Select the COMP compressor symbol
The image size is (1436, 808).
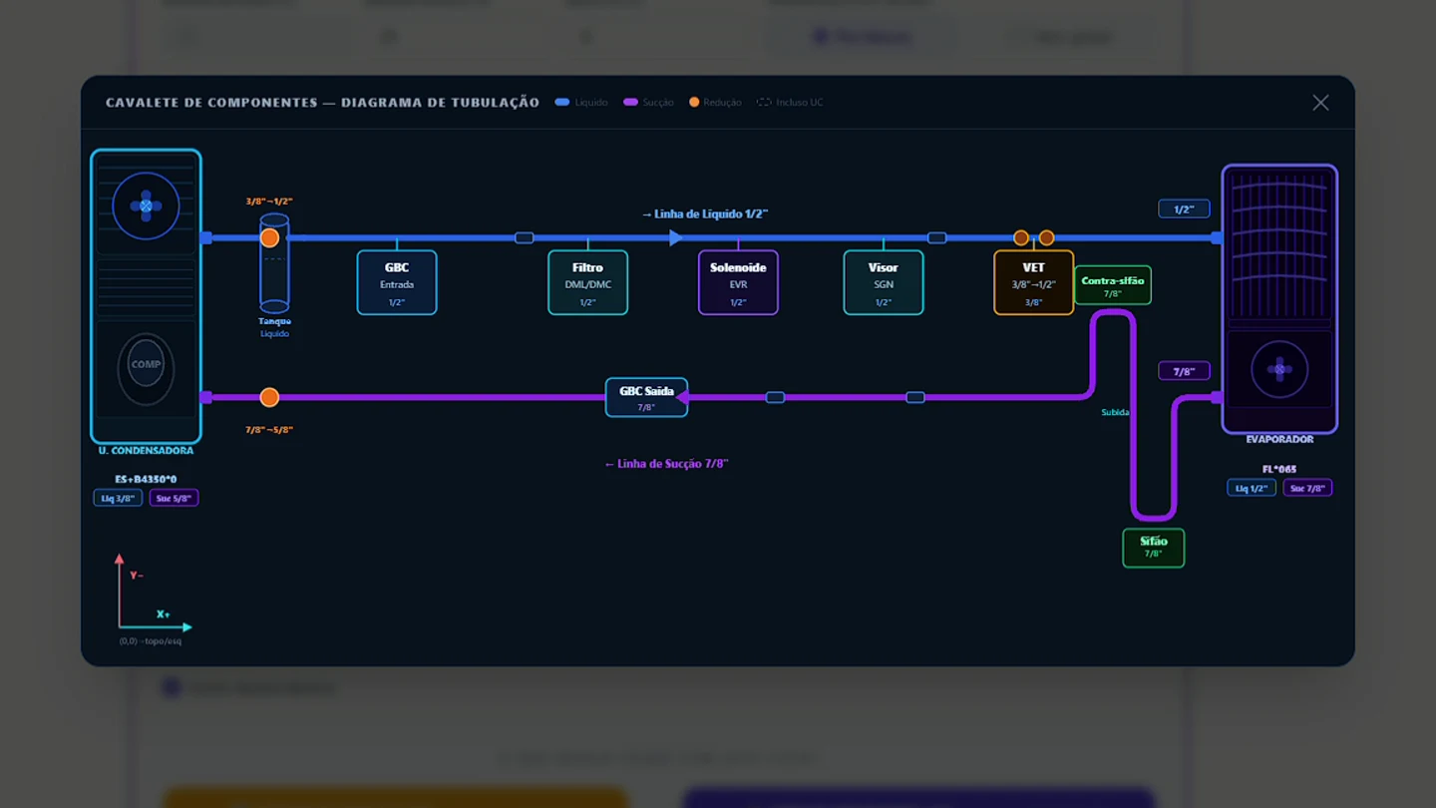pos(146,365)
